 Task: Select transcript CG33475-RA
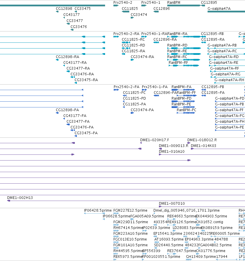[x=86, y=80]
